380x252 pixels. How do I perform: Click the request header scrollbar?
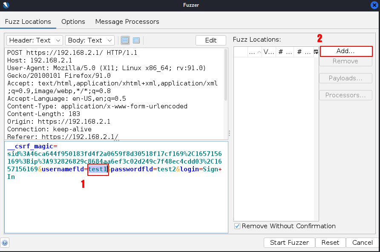click(x=225, y=76)
